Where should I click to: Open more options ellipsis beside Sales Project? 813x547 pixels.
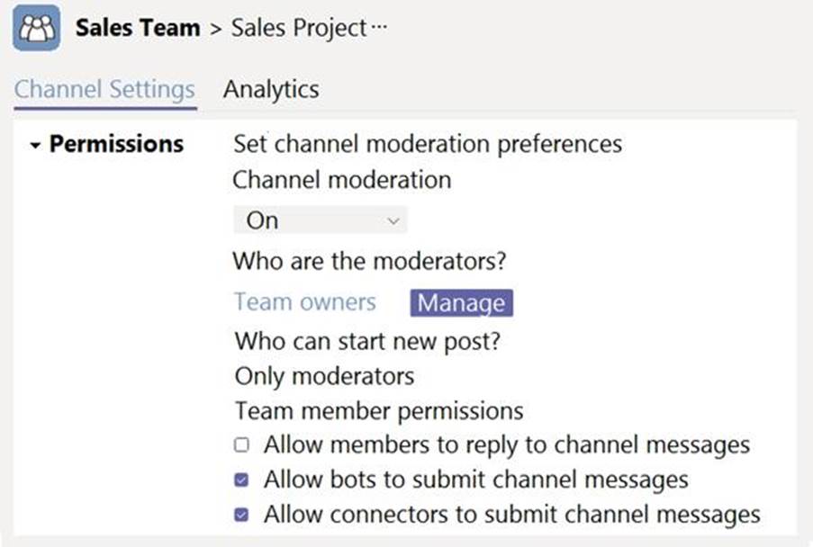tap(379, 28)
